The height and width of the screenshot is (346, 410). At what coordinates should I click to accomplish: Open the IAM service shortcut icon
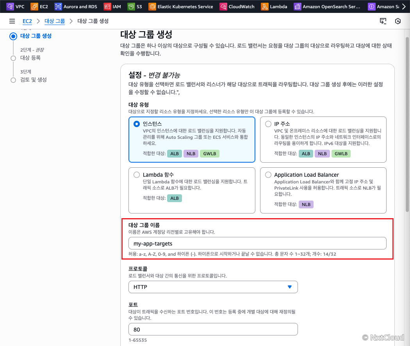107,7
